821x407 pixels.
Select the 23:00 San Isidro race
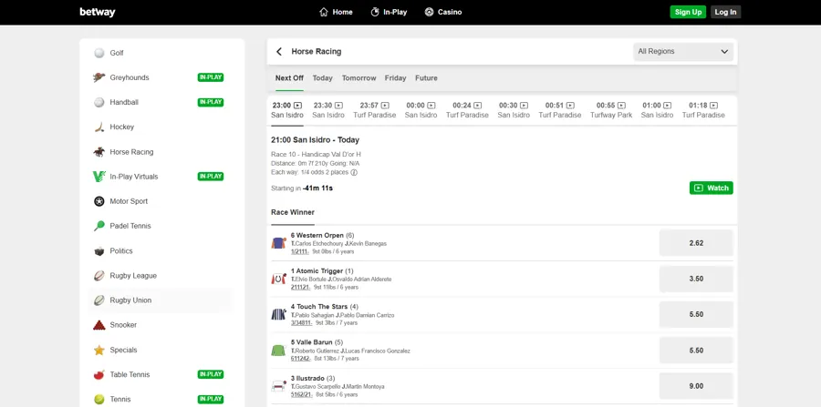[x=287, y=110]
